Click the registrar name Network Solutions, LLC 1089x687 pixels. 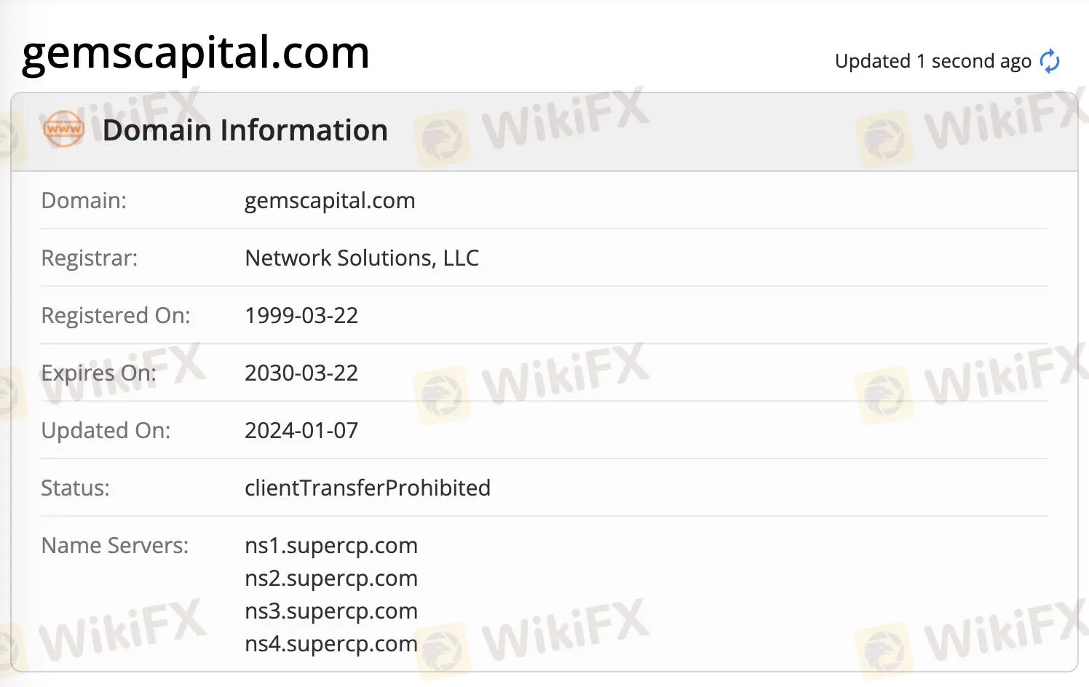[x=361, y=258]
